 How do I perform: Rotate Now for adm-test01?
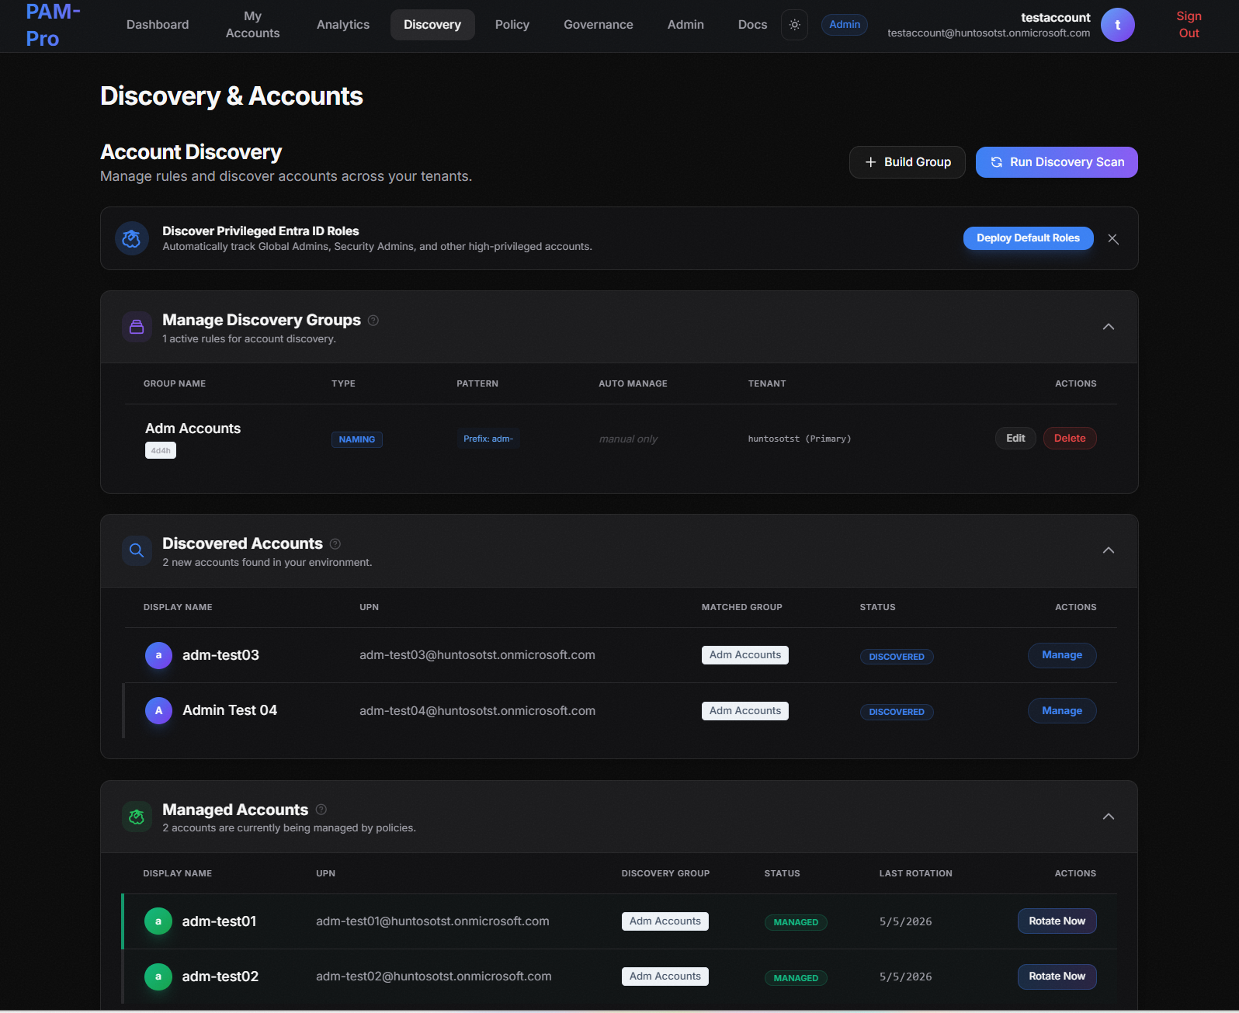pos(1057,921)
